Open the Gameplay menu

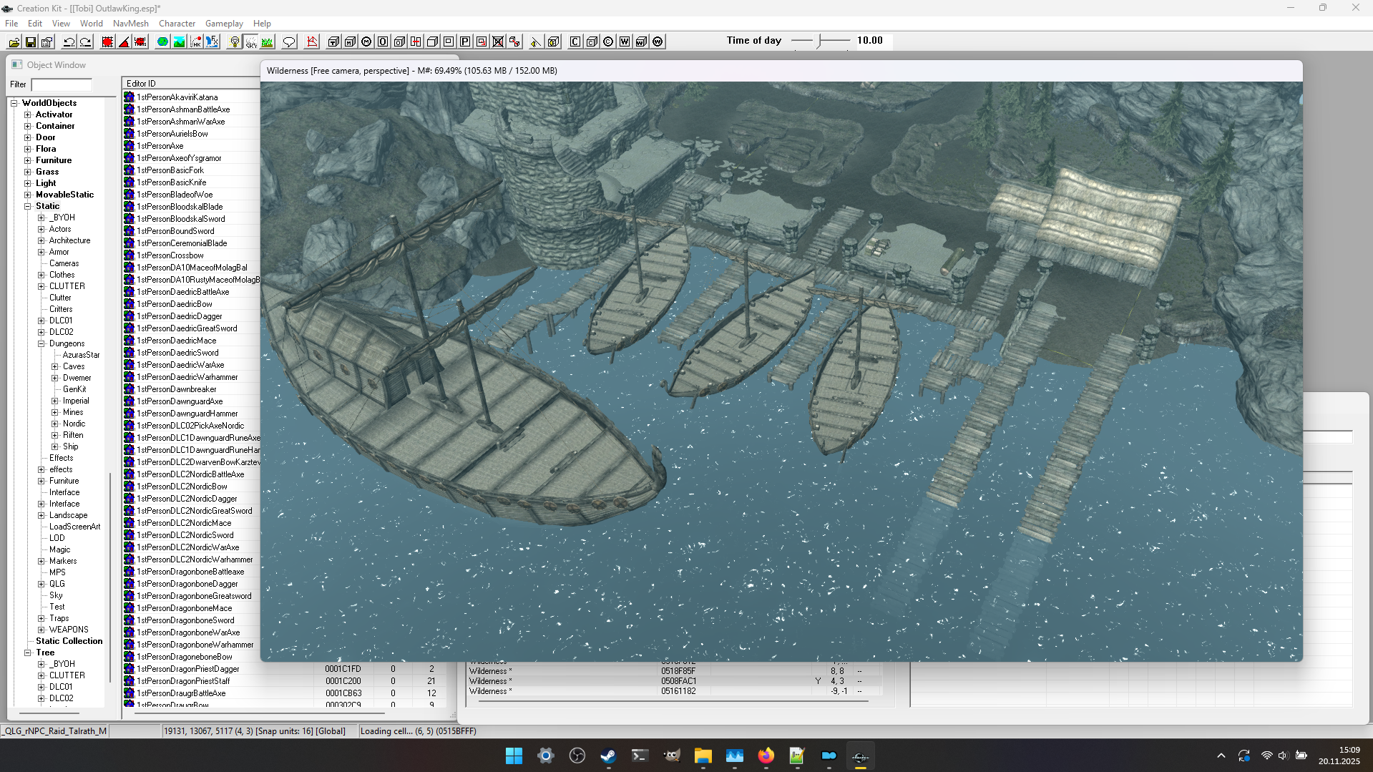[x=224, y=24]
